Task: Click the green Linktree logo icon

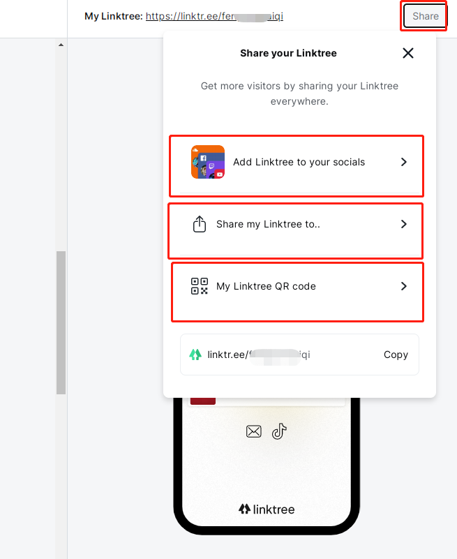Action: click(195, 355)
